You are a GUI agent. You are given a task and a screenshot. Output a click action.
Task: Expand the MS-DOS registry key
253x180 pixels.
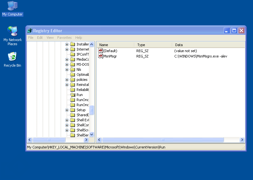67,64
